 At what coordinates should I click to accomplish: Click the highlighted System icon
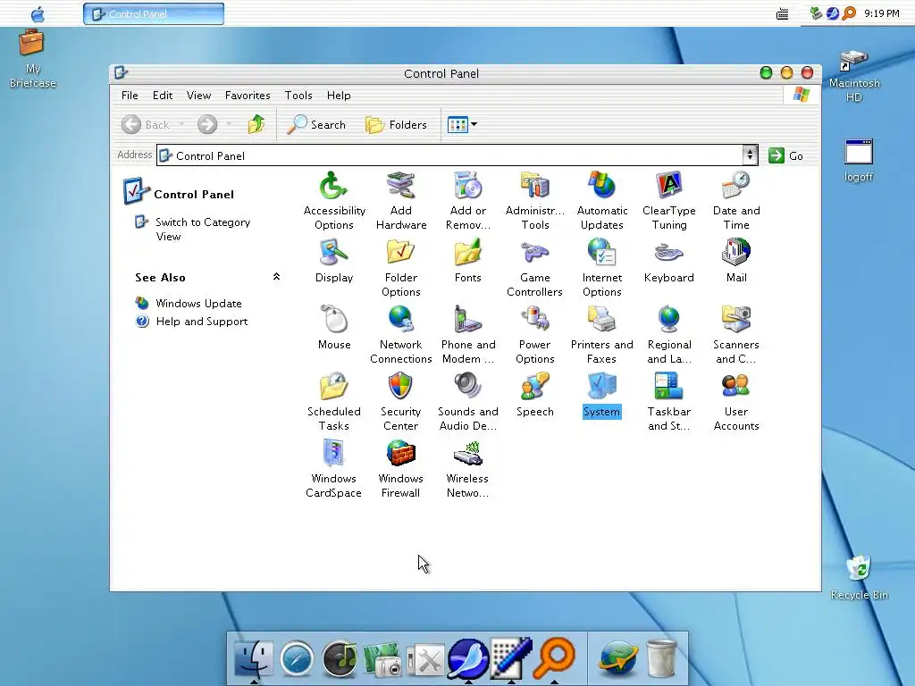point(601,394)
